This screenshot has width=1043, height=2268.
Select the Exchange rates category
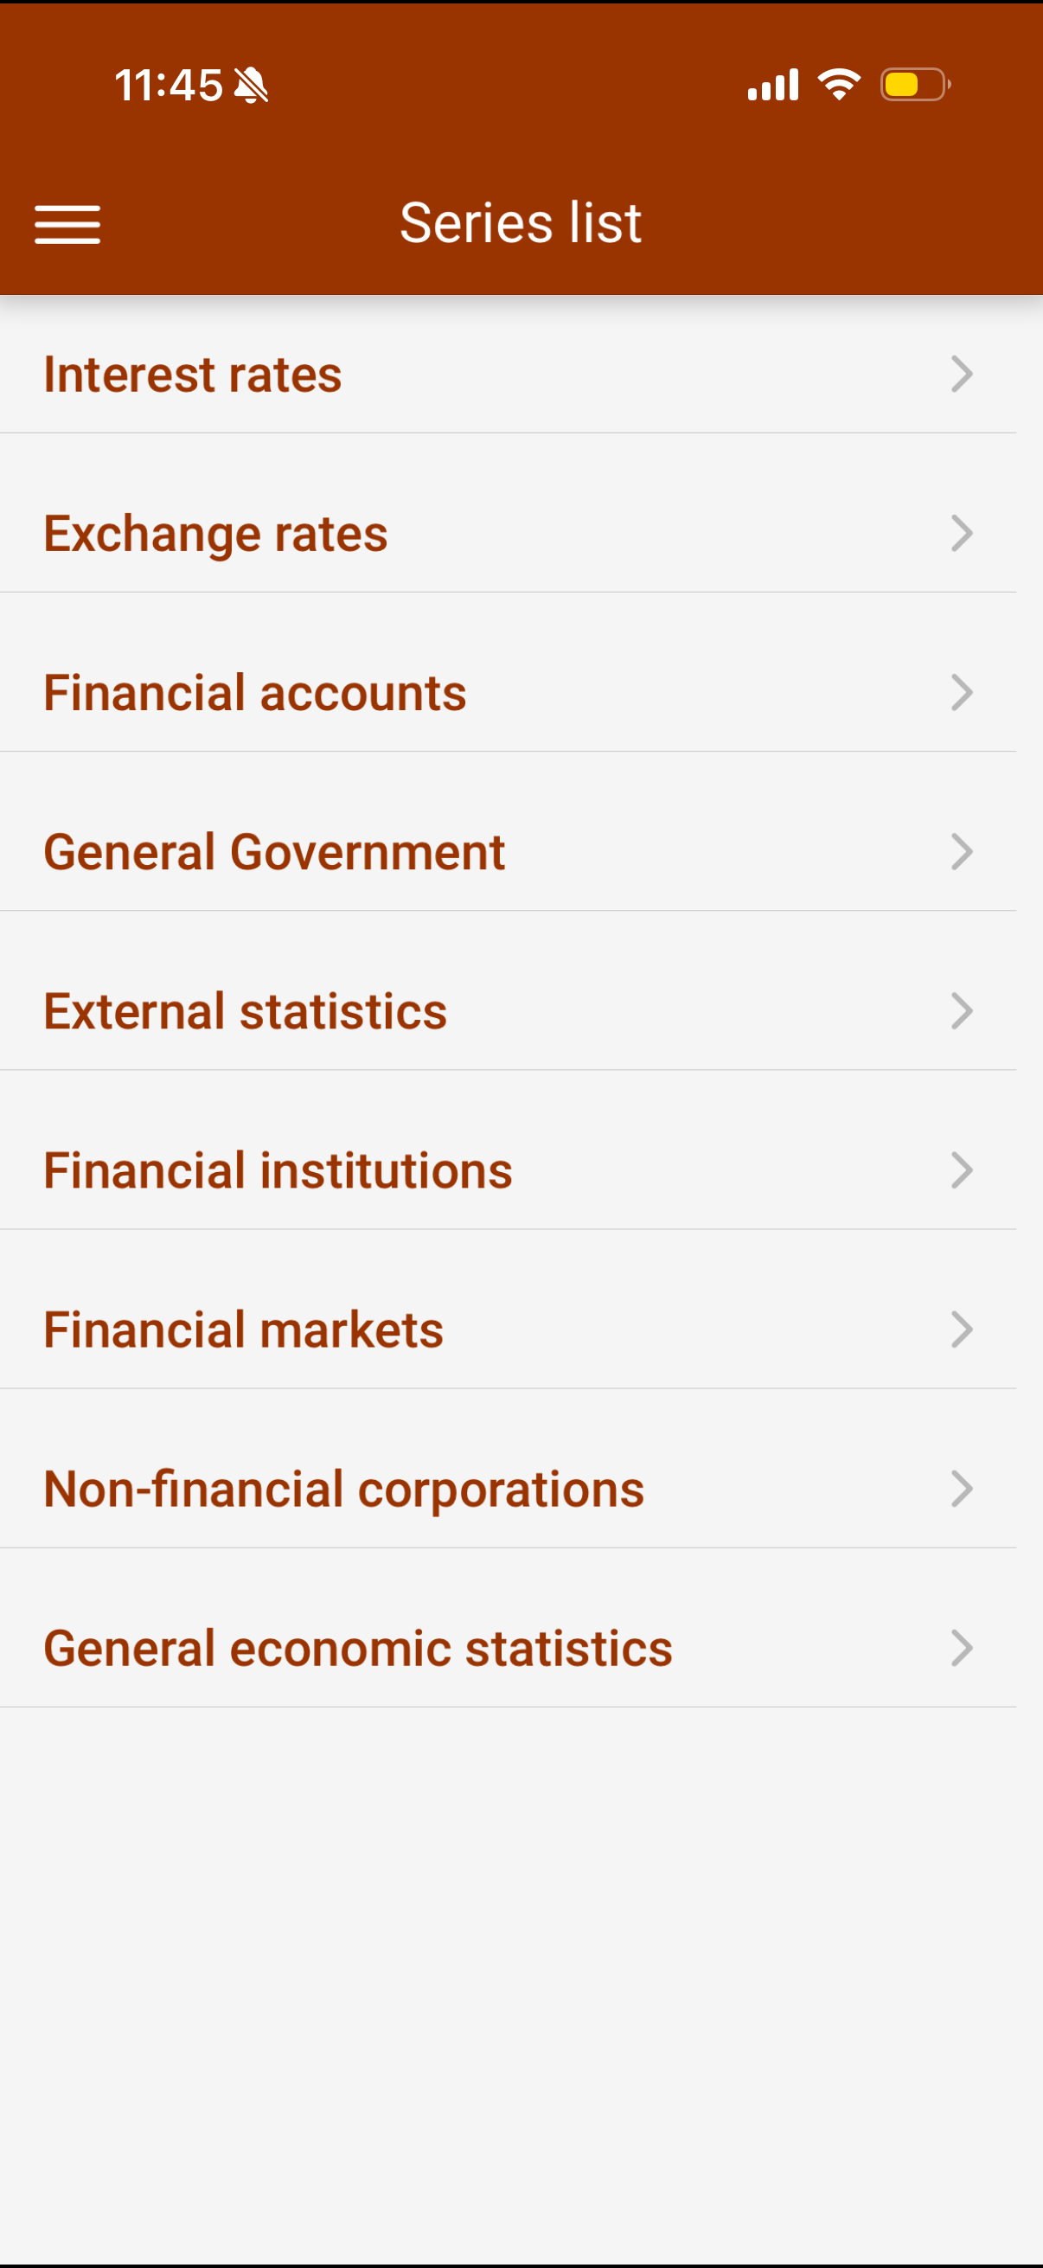click(x=215, y=534)
